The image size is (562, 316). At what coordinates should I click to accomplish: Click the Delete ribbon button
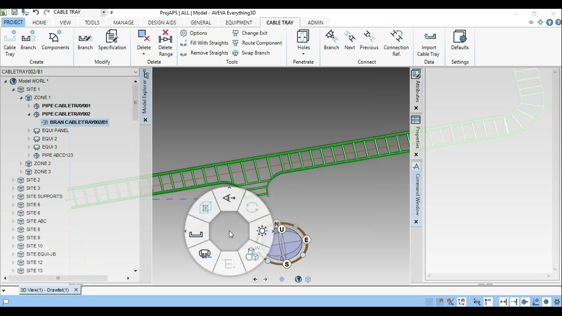(144, 40)
